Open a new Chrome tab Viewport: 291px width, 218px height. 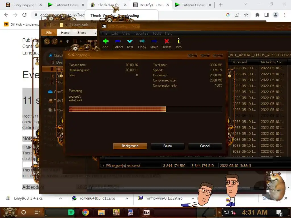pos(221,5)
